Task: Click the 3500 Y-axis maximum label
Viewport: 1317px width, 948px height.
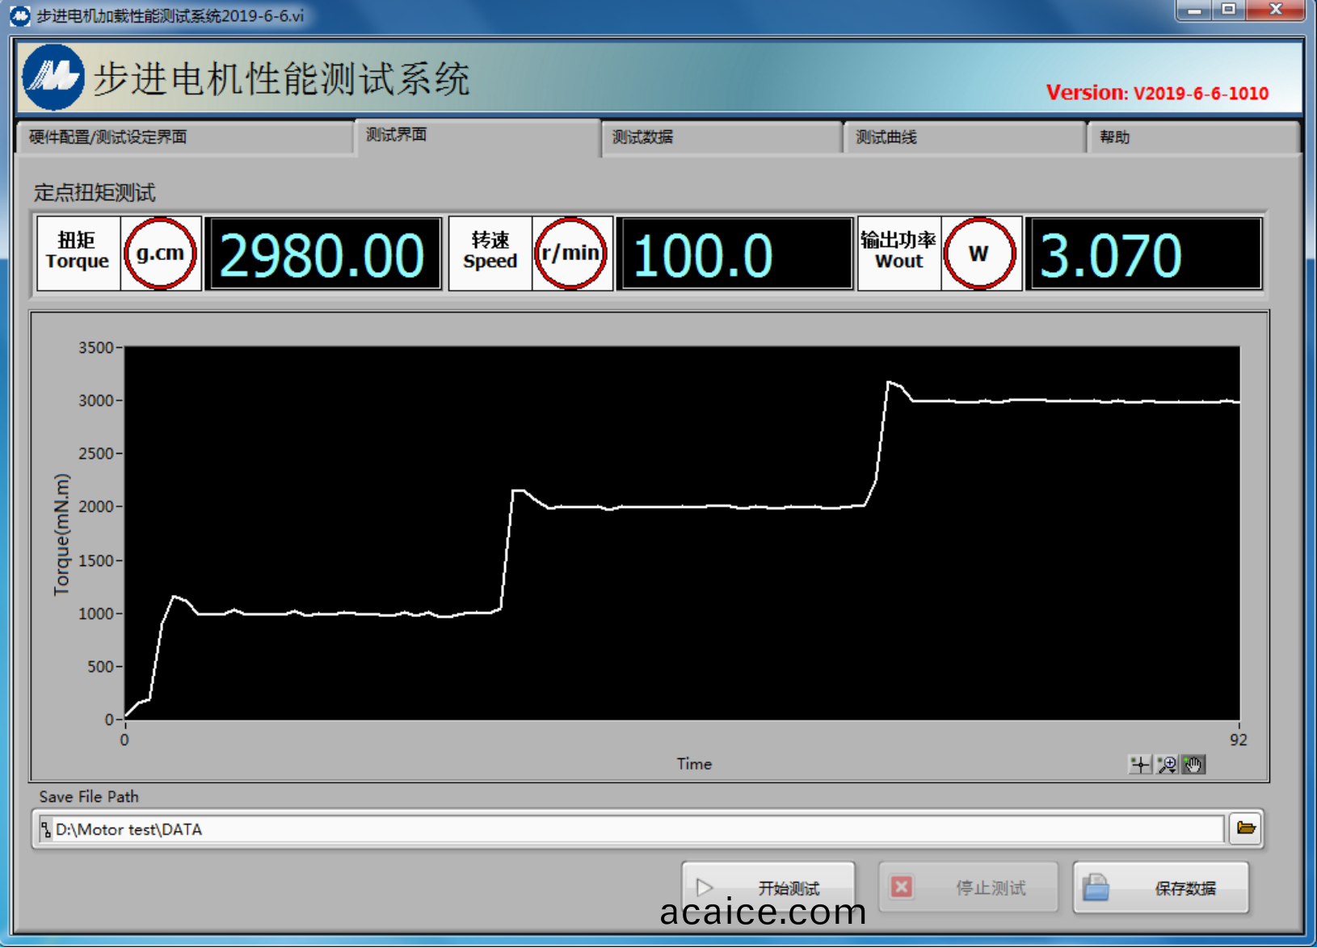Action: tap(95, 348)
